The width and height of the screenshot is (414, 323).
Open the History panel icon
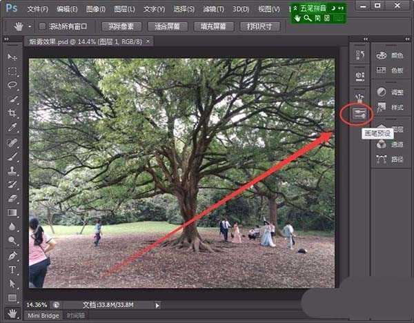[x=358, y=55]
